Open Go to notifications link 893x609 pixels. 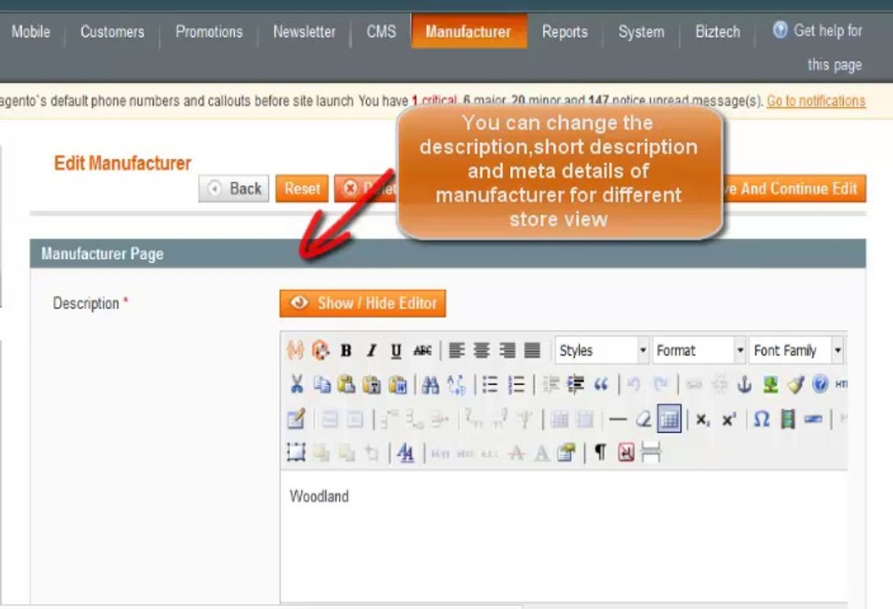point(816,101)
